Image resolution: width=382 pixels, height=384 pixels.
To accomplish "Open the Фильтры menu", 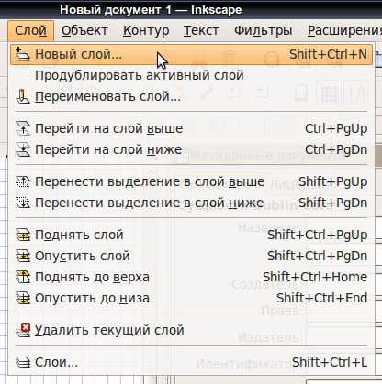I will click(x=264, y=30).
